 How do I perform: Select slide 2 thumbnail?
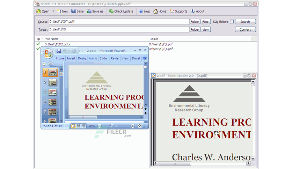point(52,82)
